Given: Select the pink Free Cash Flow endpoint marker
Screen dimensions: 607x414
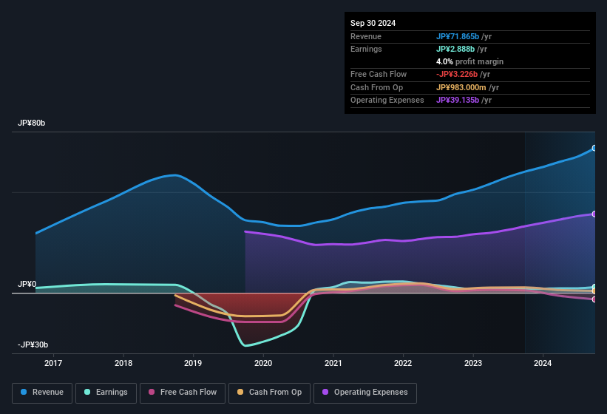Looking at the screenshot, I should (x=594, y=299).
